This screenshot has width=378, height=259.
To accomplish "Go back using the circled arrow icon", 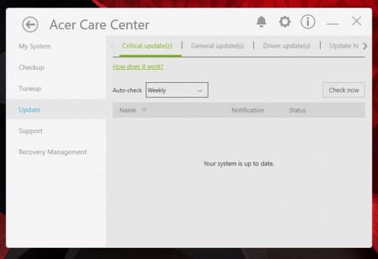I will pyautogui.click(x=30, y=24).
